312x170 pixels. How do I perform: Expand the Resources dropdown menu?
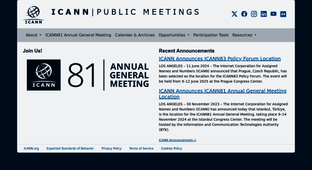245,35
